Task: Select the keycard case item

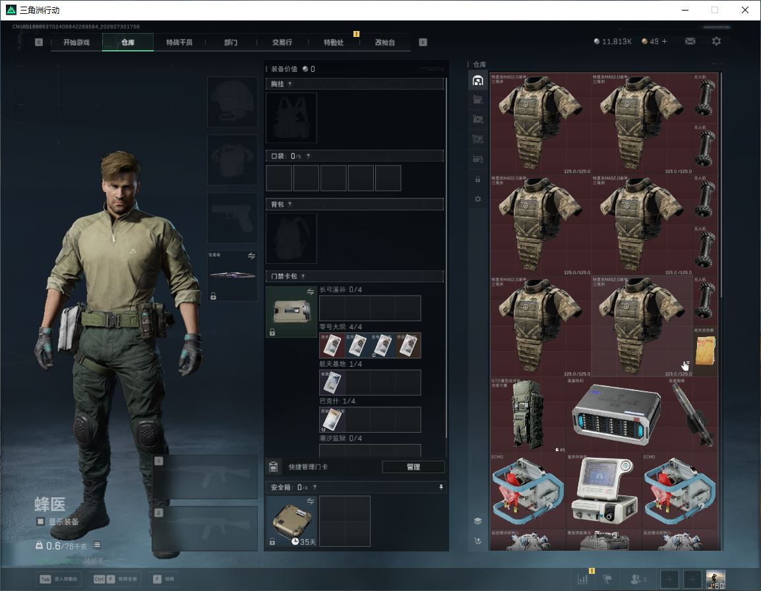Action: (291, 312)
